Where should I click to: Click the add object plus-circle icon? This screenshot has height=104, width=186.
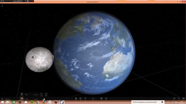tap(81, 98)
